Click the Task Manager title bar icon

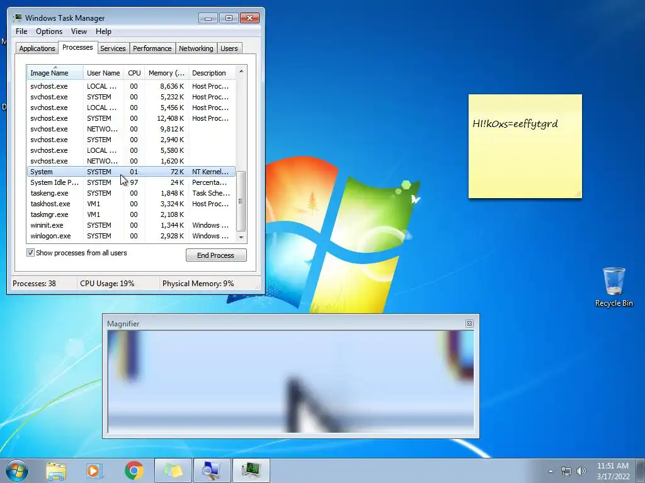pos(17,18)
